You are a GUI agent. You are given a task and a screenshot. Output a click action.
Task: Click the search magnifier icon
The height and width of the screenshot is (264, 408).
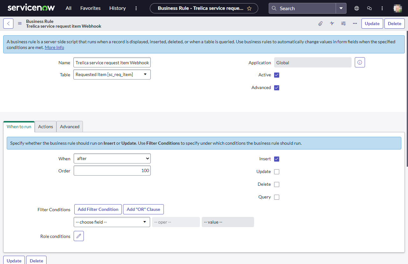pyautogui.click(x=274, y=9)
